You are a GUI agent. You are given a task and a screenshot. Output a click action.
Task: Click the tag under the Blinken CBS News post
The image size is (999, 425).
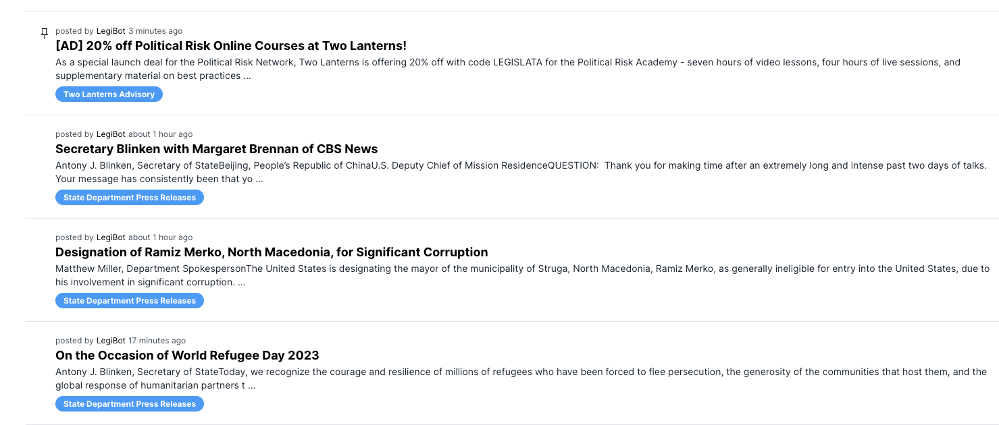[130, 198]
